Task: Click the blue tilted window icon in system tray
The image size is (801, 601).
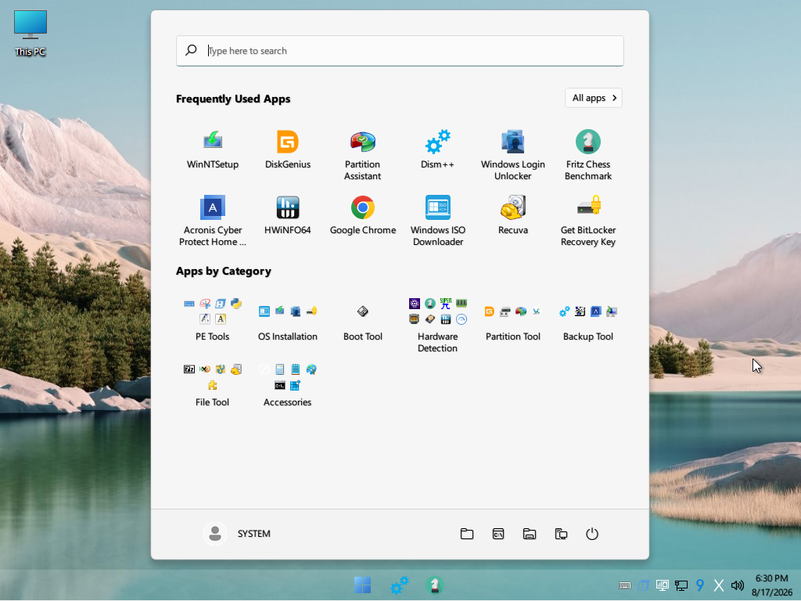Action: 644,585
